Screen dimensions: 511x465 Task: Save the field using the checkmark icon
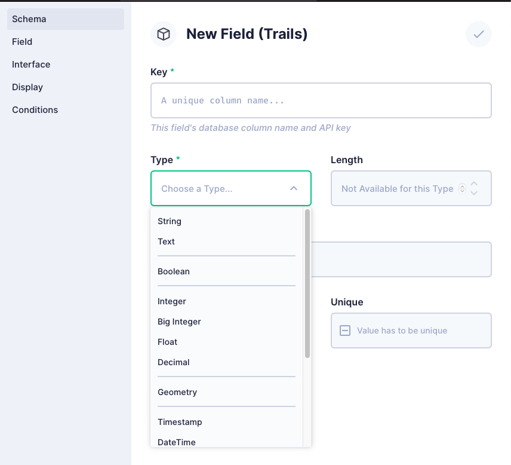[x=478, y=34]
